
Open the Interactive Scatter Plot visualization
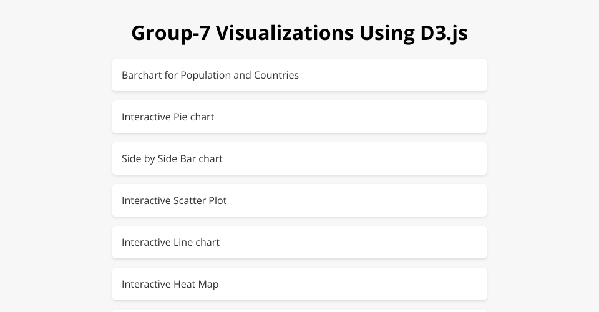coord(174,200)
